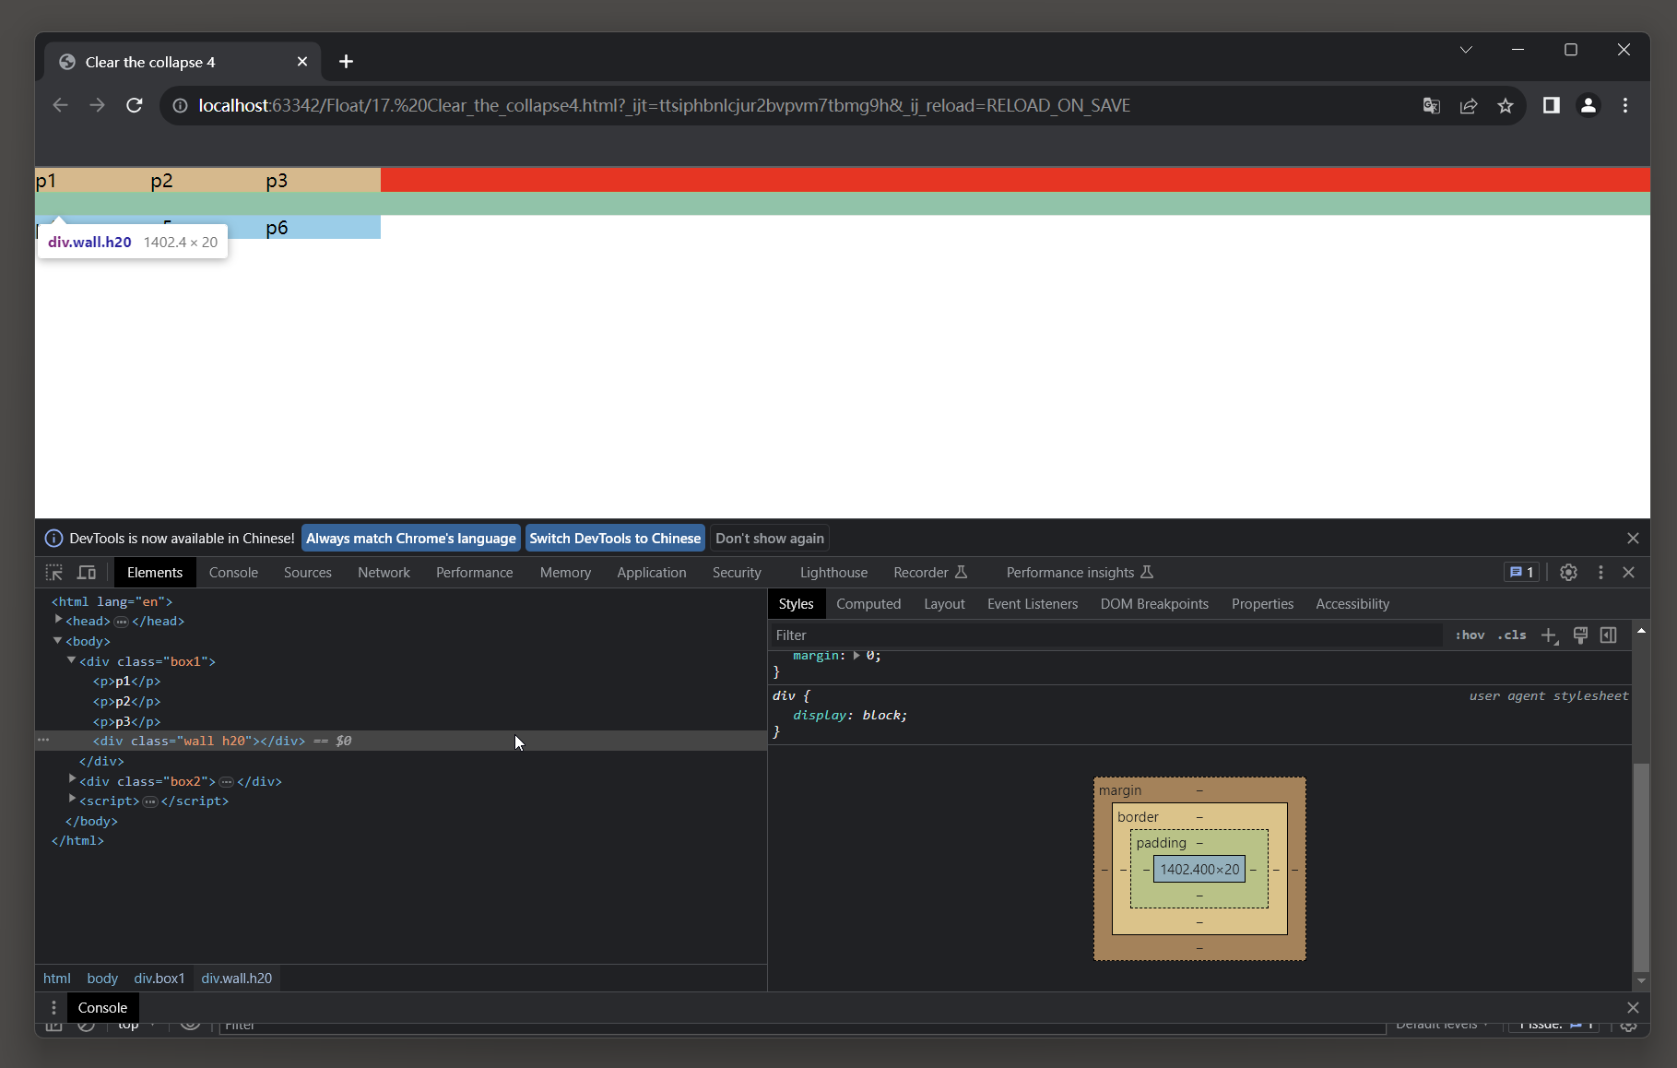Screen dimensions: 1677x1068
Task: Switch to the Computed styles tab
Action: [x=868, y=604]
